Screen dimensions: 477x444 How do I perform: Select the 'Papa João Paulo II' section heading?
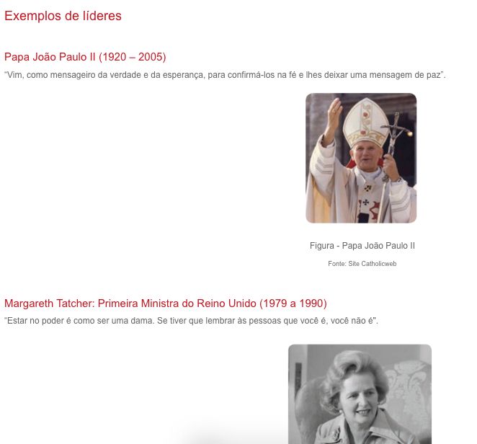(85, 57)
